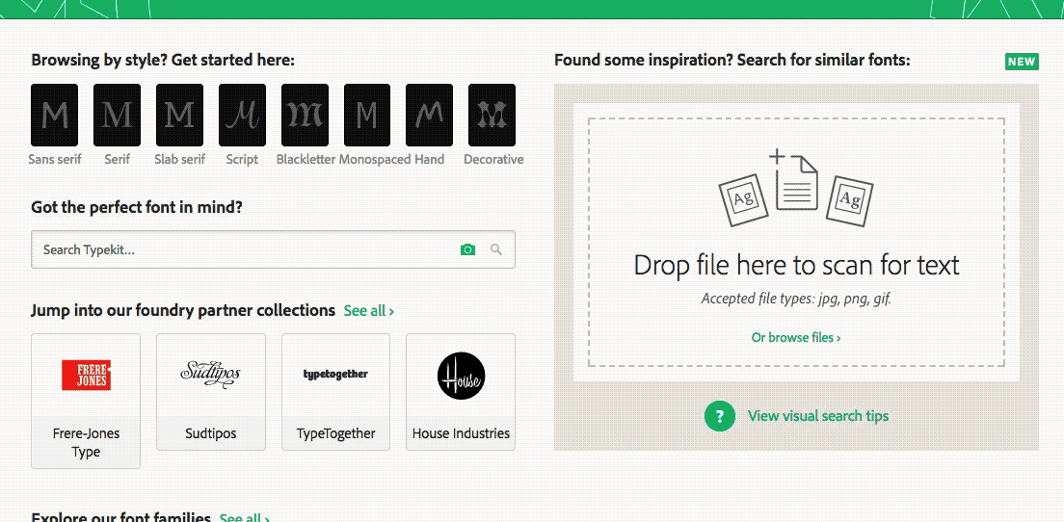Viewport: 1064px width, 522px height.
Task: Select the Script style tile
Action: point(242,116)
